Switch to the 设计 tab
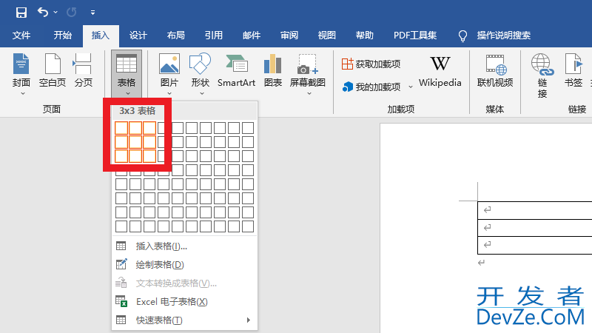This screenshot has width=592, height=333. click(x=138, y=36)
